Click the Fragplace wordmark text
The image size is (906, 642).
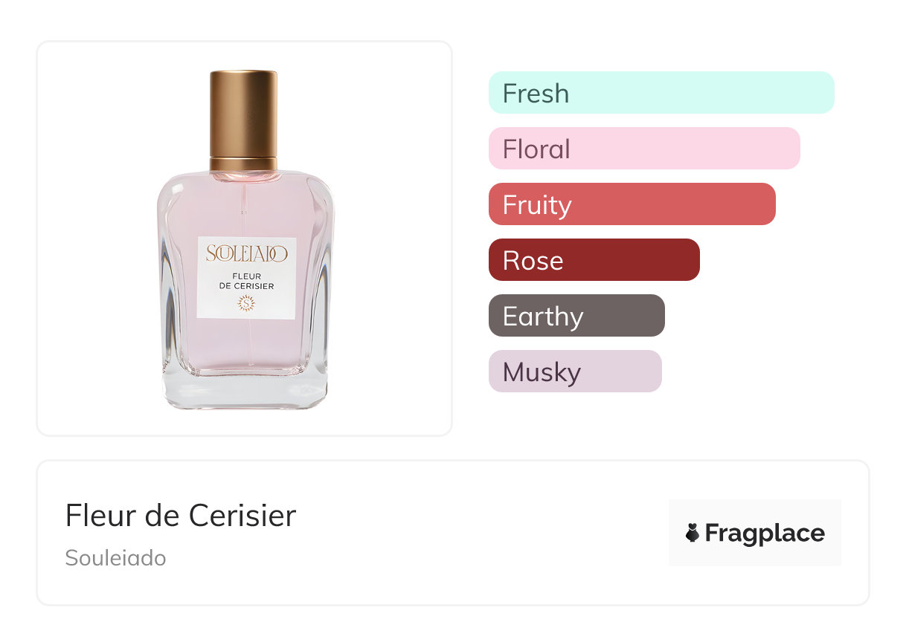765,534
